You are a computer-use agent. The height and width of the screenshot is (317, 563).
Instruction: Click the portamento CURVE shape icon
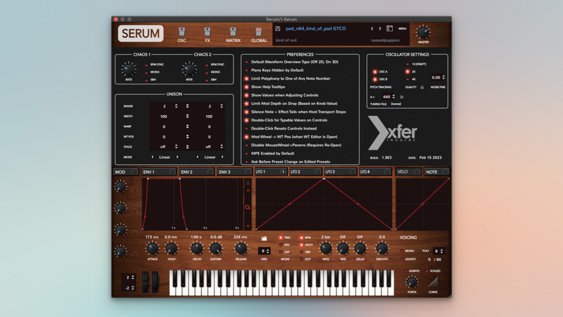[x=433, y=282]
